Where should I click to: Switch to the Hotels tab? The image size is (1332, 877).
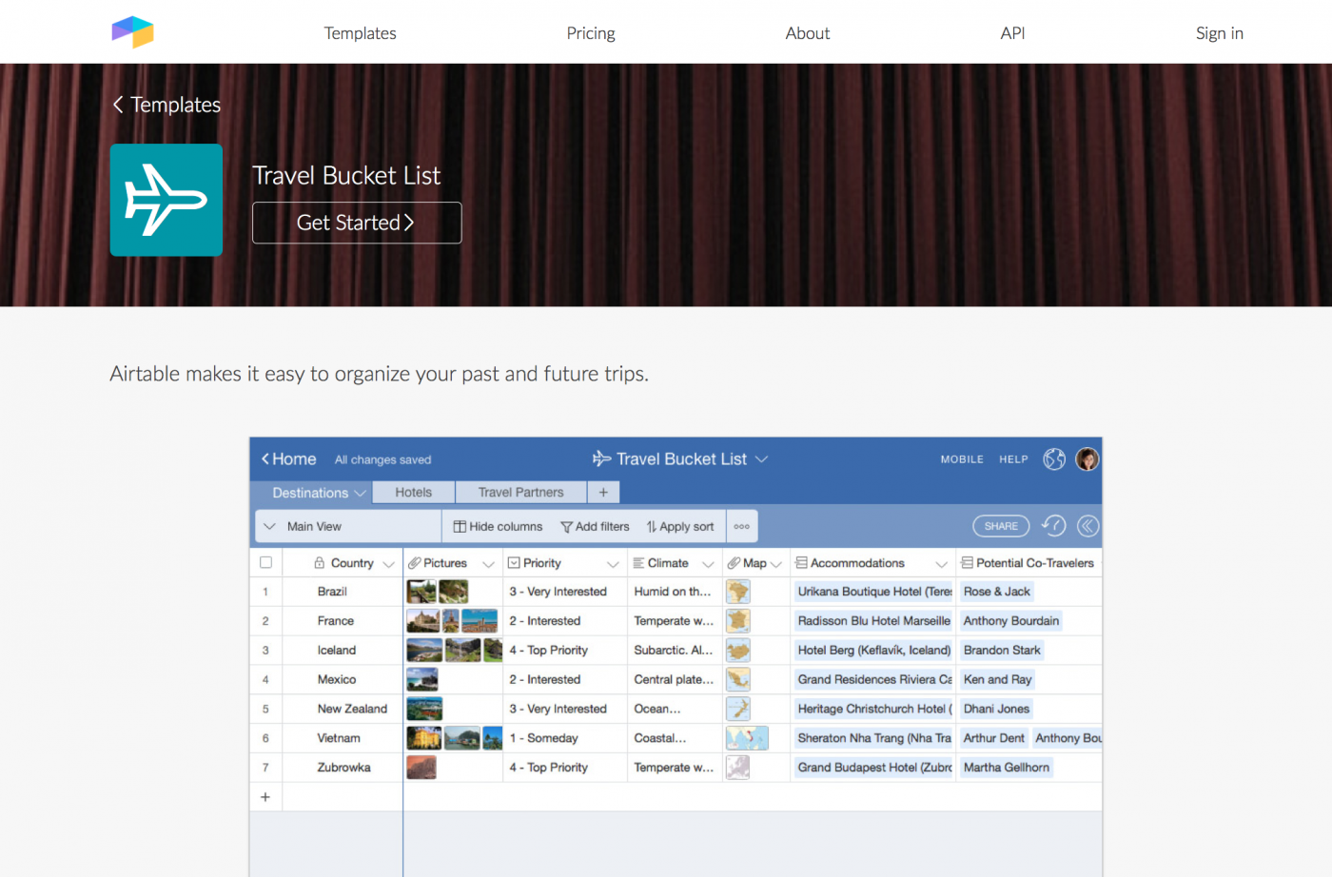[413, 492]
